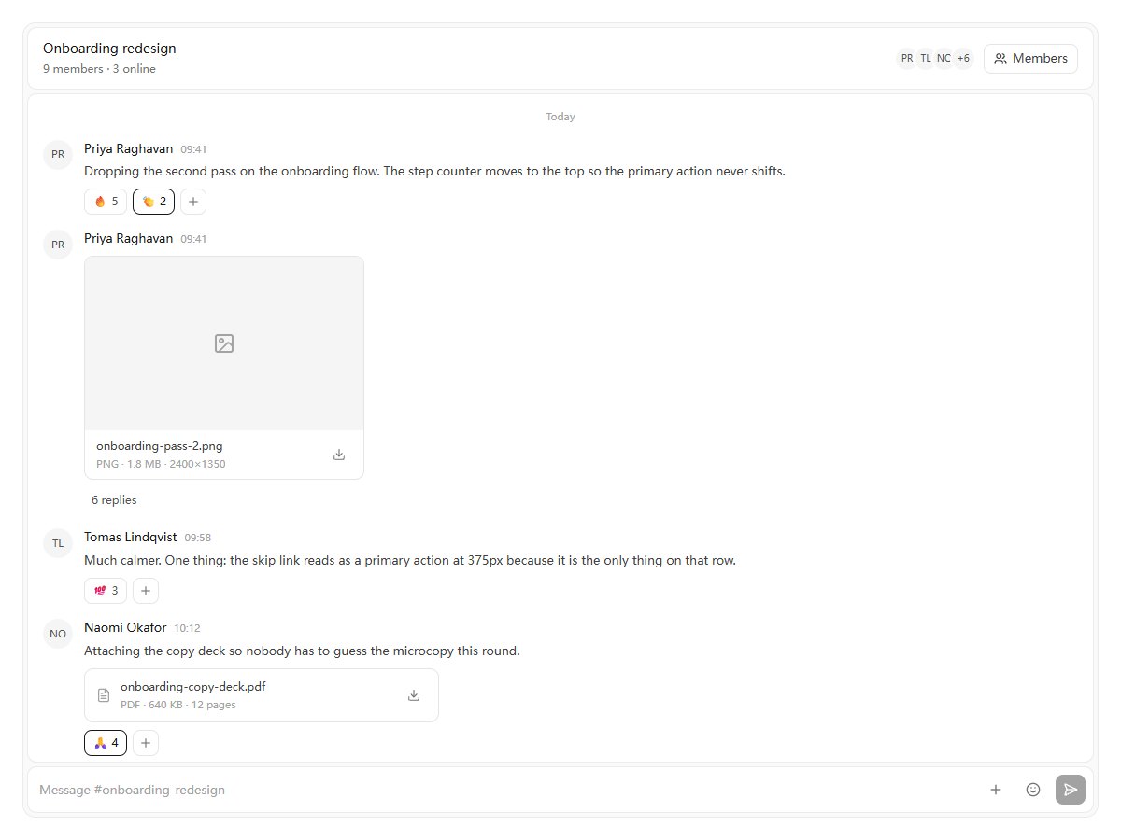
Task: Expand the +6 more members avatar
Action: point(963,59)
